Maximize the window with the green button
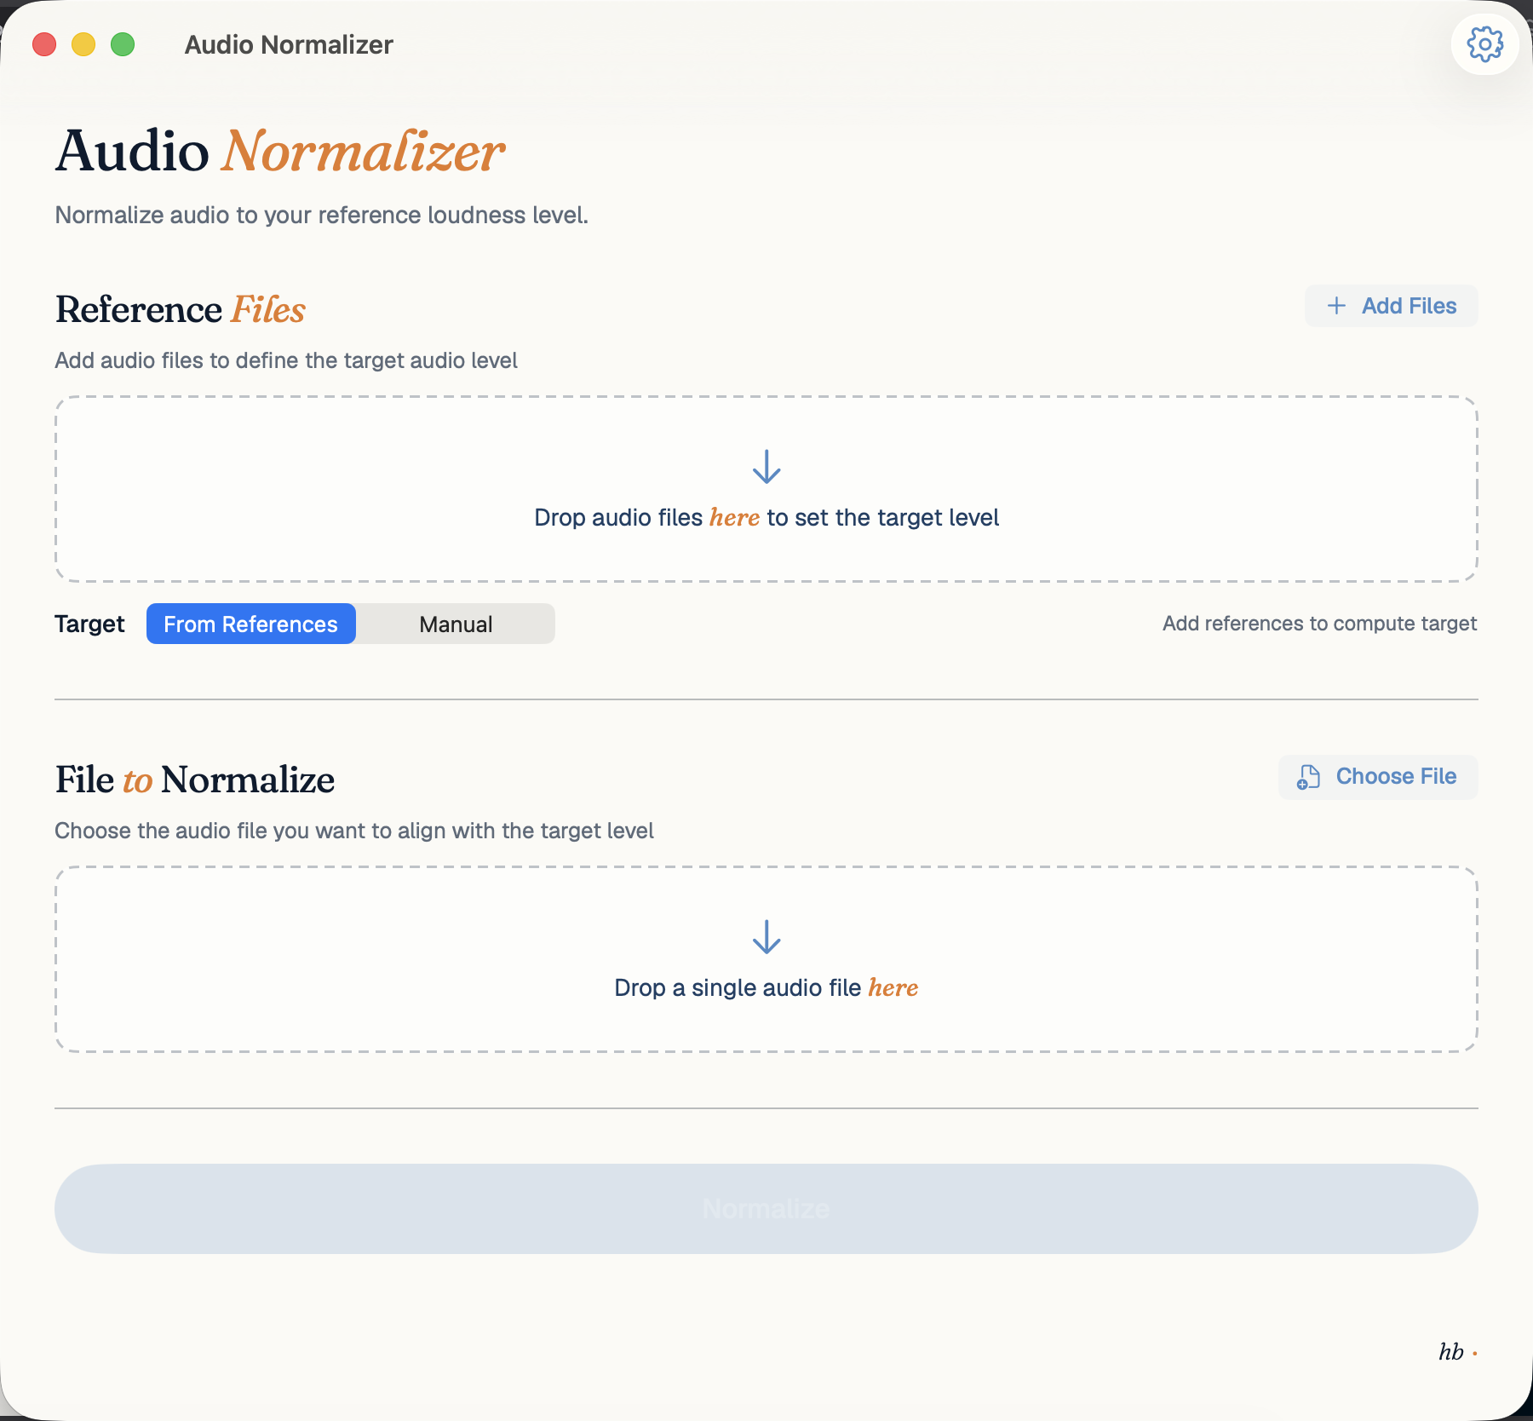The width and height of the screenshot is (1533, 1421). click(123, 44)
